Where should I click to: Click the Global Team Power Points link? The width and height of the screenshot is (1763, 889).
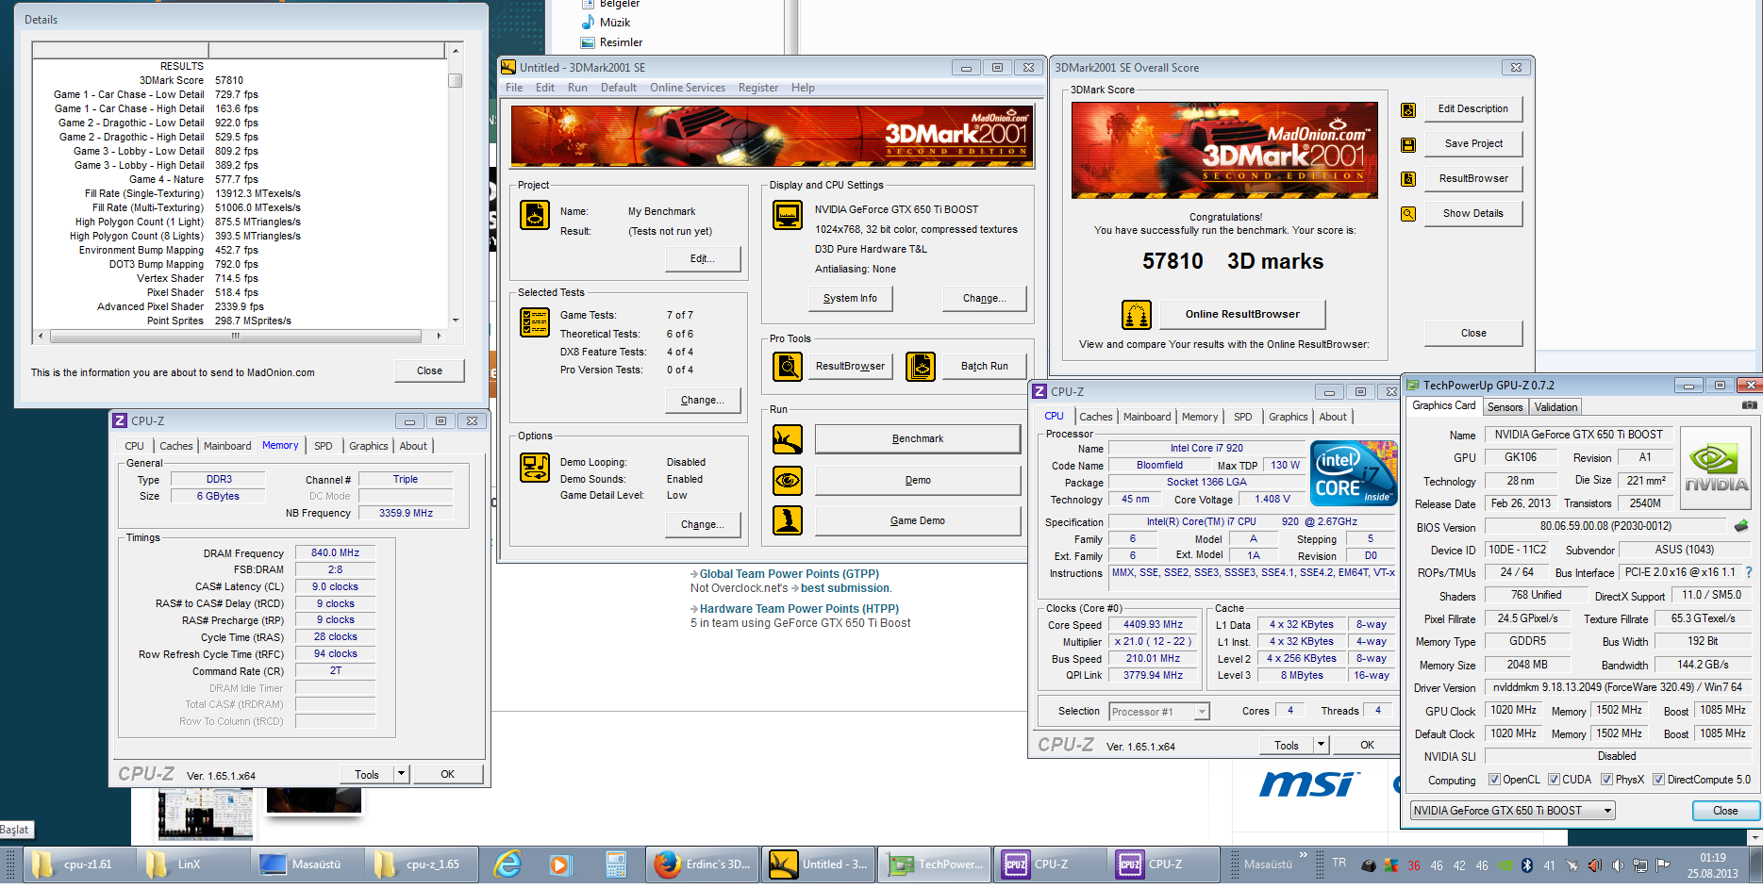789,574
